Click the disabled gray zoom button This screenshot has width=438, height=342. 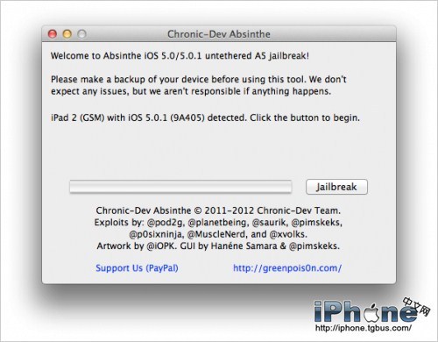click(x=82, y=34)
